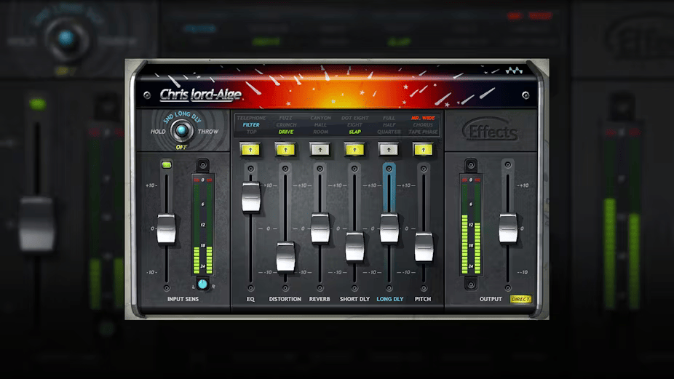Click the DISTORTION label under its fader
The height and width of the screenshot is (379, 674).
285,299
